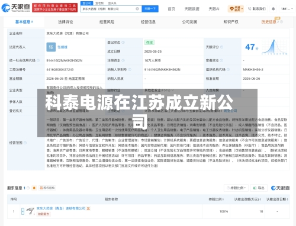Go to 首页 in top navigation
The image size is (296, 226).
coord(171,9)
